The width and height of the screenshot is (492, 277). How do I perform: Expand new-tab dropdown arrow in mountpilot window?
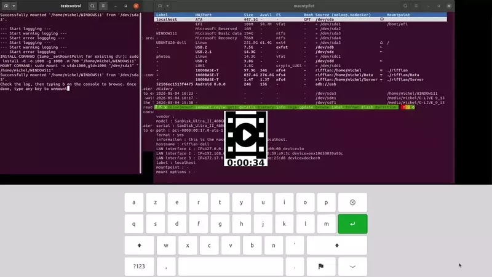(x=167, y=6)
